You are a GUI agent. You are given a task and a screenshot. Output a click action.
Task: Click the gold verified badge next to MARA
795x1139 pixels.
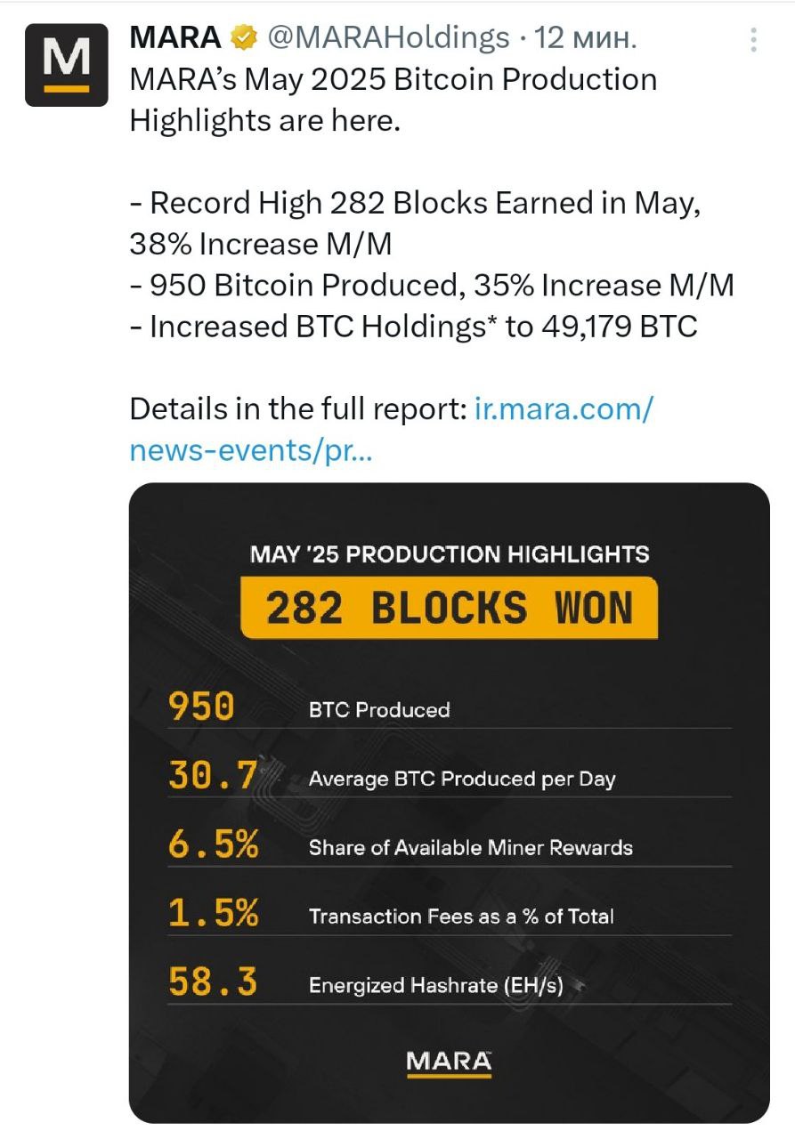(x=243, y=37)
